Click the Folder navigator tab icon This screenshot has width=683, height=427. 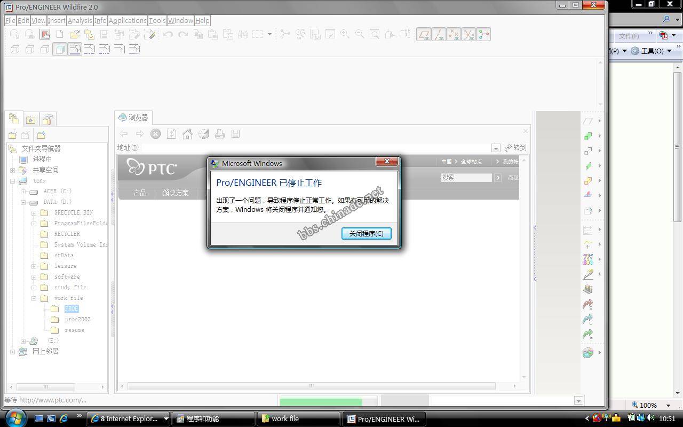14,118
